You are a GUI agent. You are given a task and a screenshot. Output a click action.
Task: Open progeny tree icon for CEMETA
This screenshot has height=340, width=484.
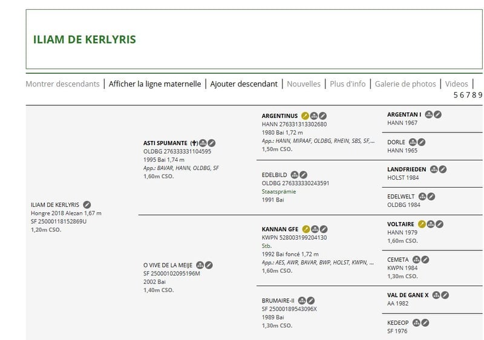tap(416, 260)
